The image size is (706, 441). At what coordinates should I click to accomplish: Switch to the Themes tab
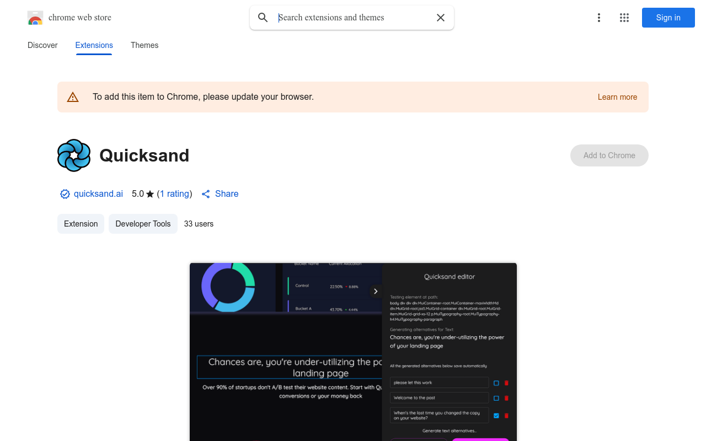coord(145,45)
